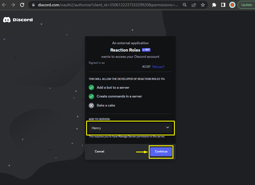
Task: Click the "wants to access your Discord account" text
Action: (x=130, y=57)
